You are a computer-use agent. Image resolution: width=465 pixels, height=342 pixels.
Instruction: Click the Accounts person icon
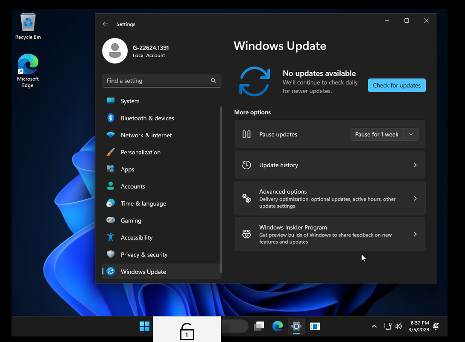111,186
